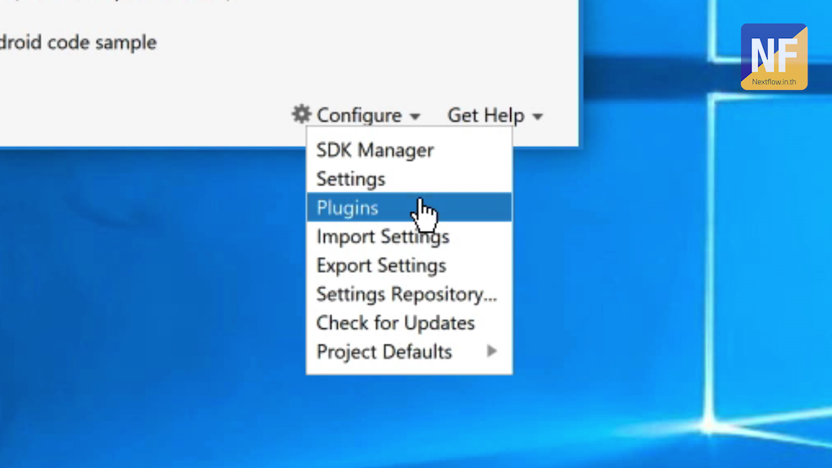Open Settings Repository... option

click(x=406, y=294)
